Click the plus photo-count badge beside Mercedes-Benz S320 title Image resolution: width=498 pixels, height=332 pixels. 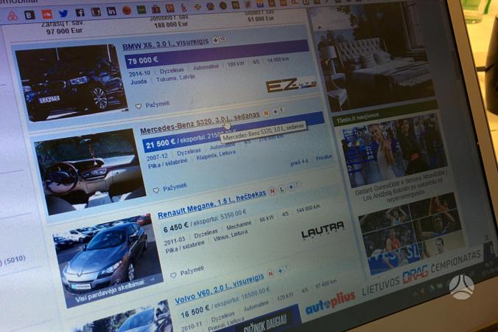coord(277,111)
